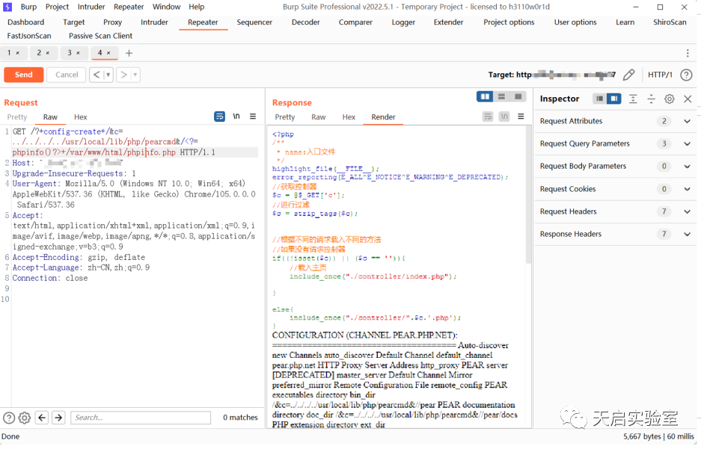Send the request
Image resolution: width=701 pixels, height=449 pixels.
tap(24, 75)
